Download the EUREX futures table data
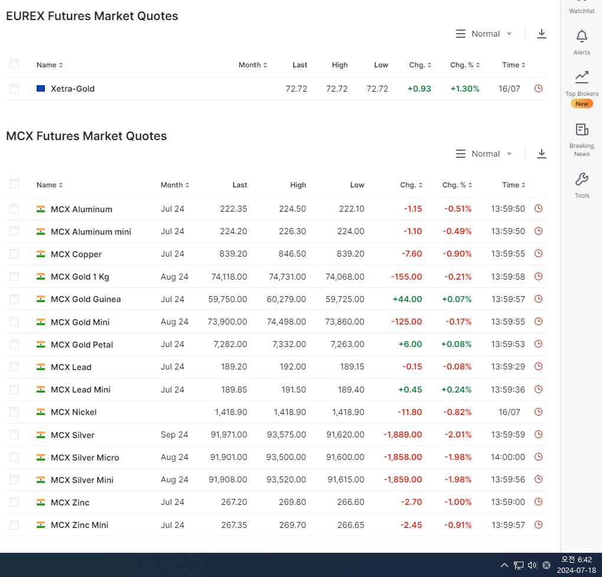The image size is (602, 577). [541, 34]
